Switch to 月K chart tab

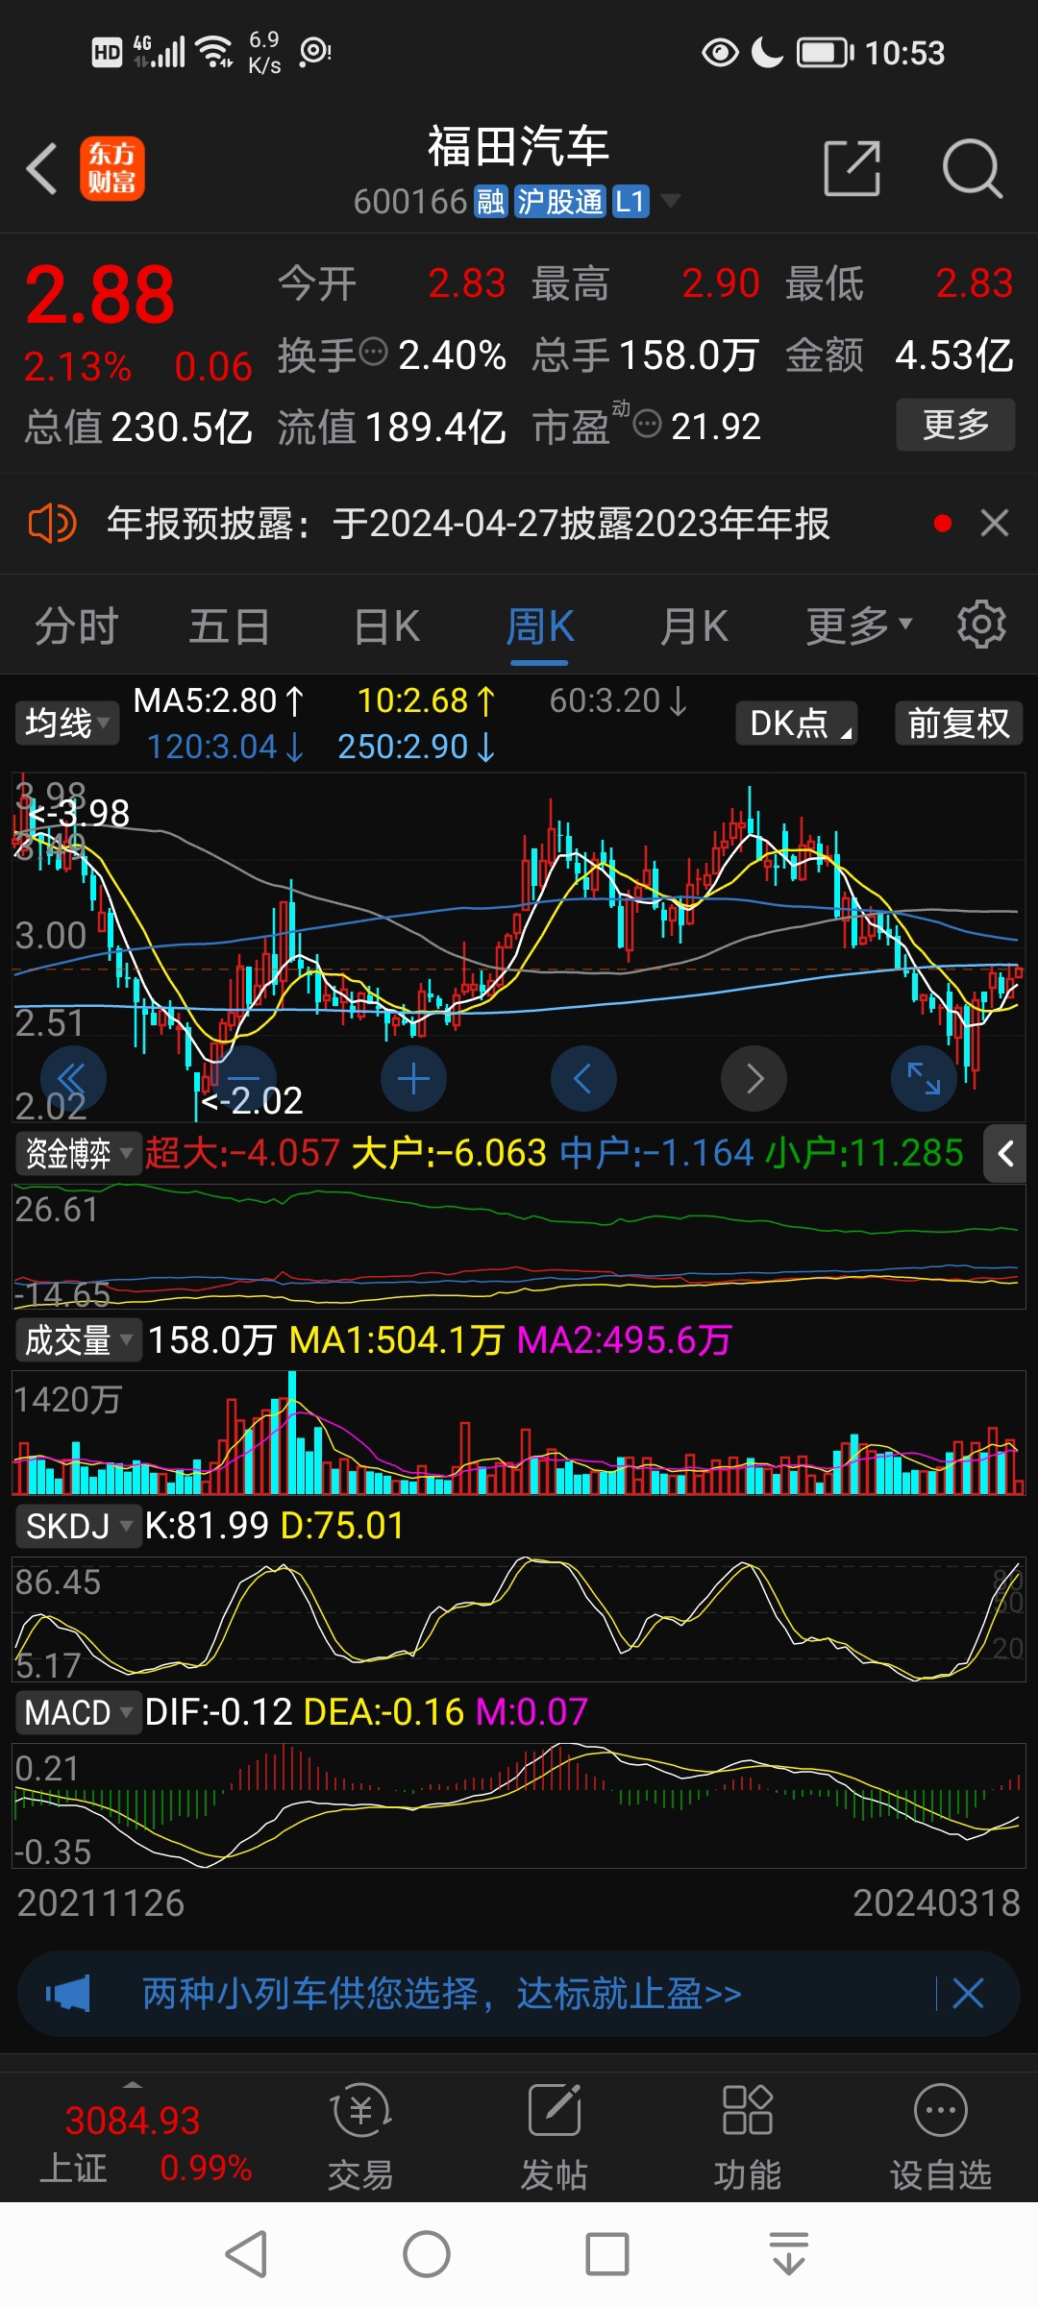click(694, 626)
